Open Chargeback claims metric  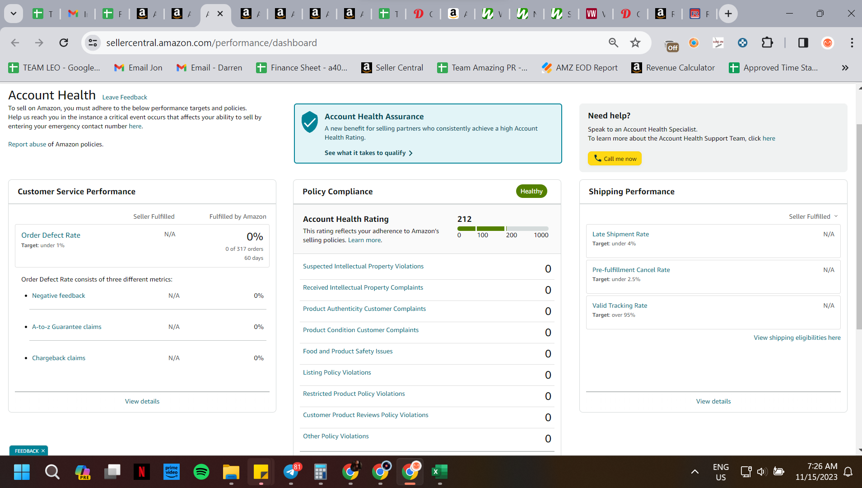tap(59, 358)
